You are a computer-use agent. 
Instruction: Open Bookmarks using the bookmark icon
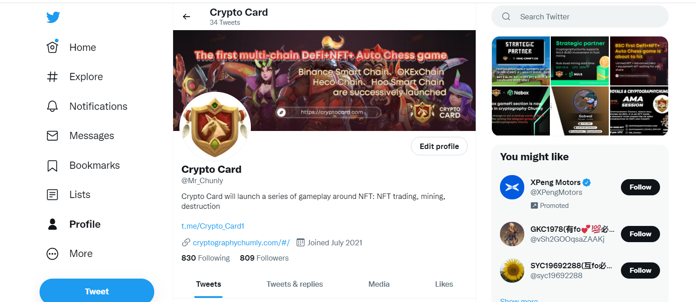53,165
